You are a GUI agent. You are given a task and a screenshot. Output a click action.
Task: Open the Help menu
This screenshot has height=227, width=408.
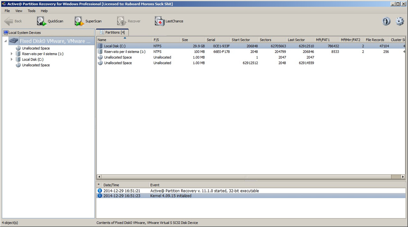point(44,11)
